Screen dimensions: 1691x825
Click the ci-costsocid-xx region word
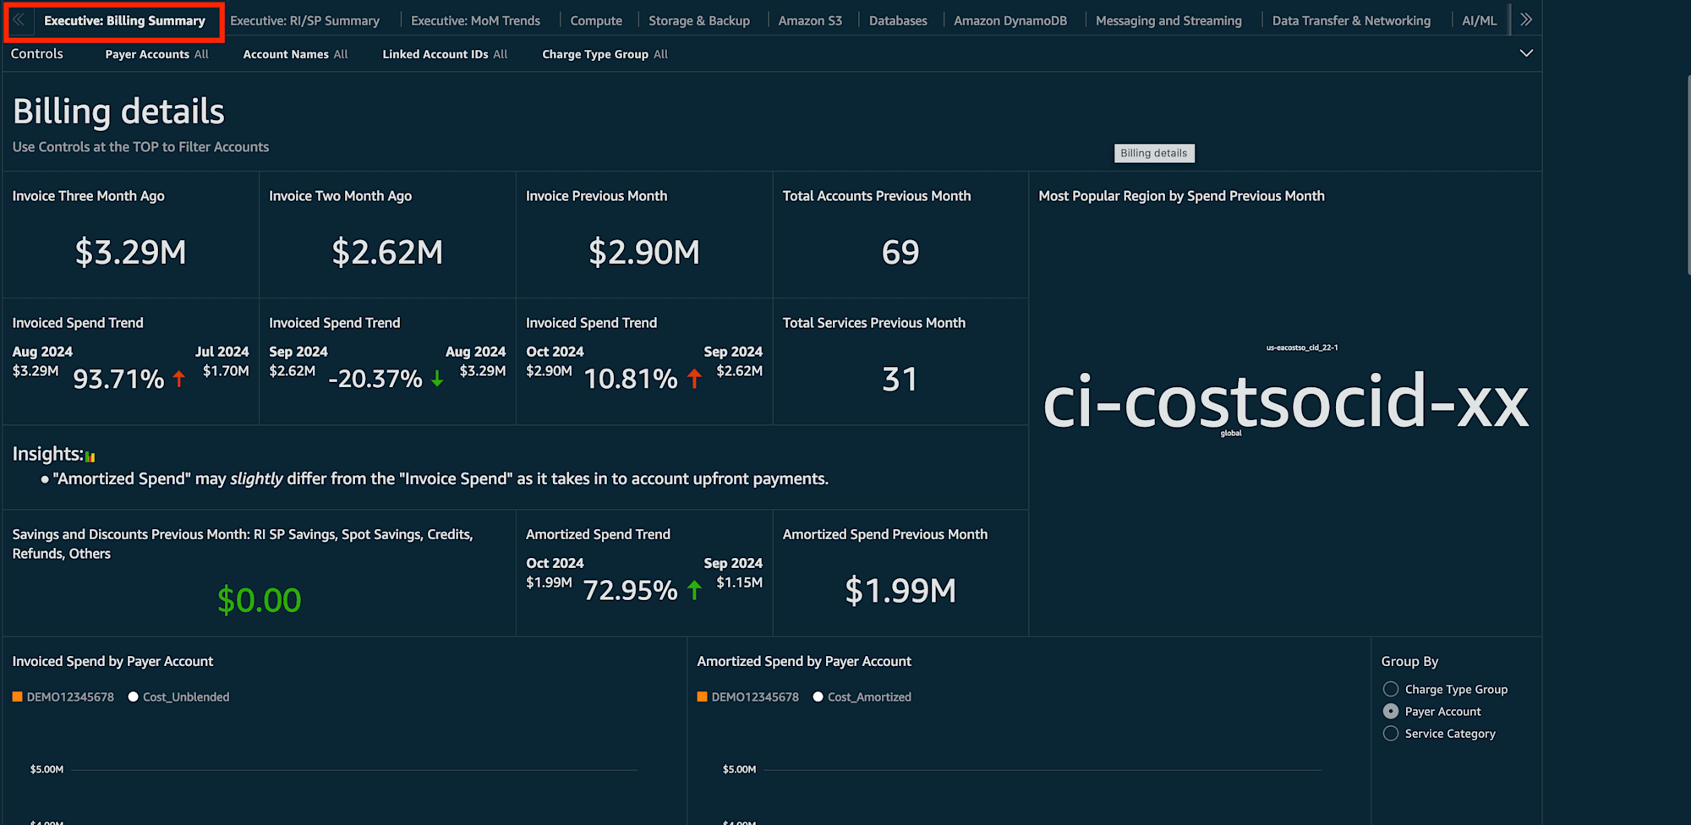coord(1285,401)
